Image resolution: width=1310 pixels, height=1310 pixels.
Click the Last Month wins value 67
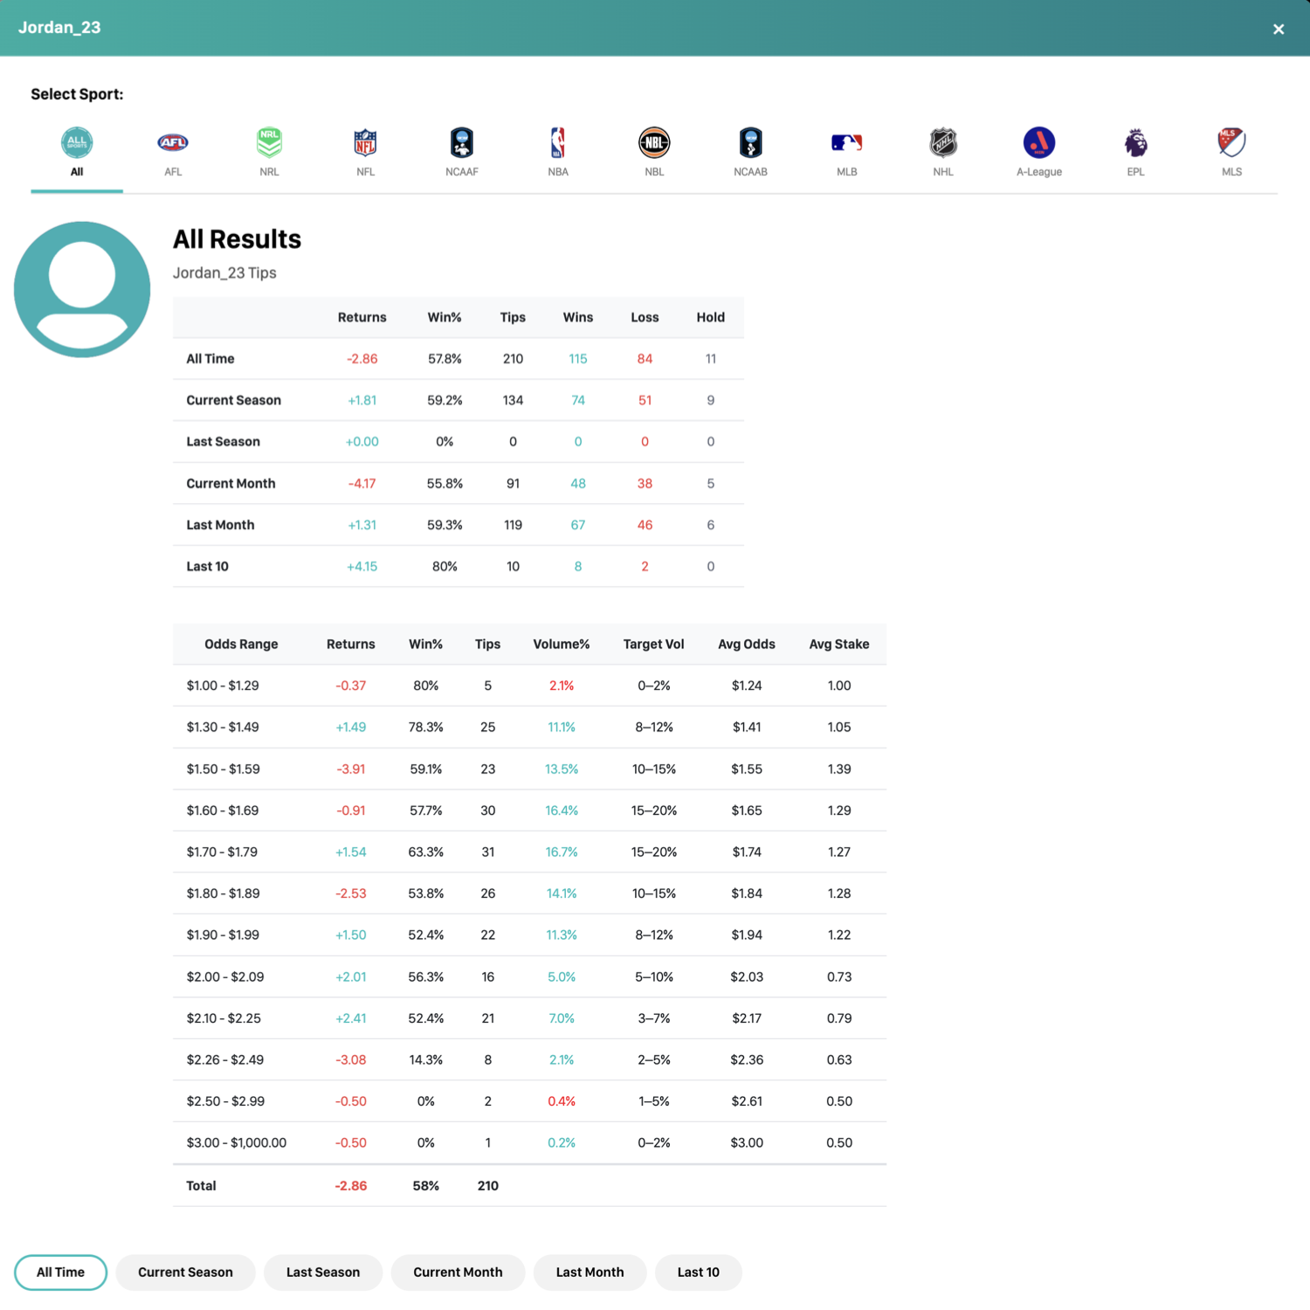pos(578,525)
